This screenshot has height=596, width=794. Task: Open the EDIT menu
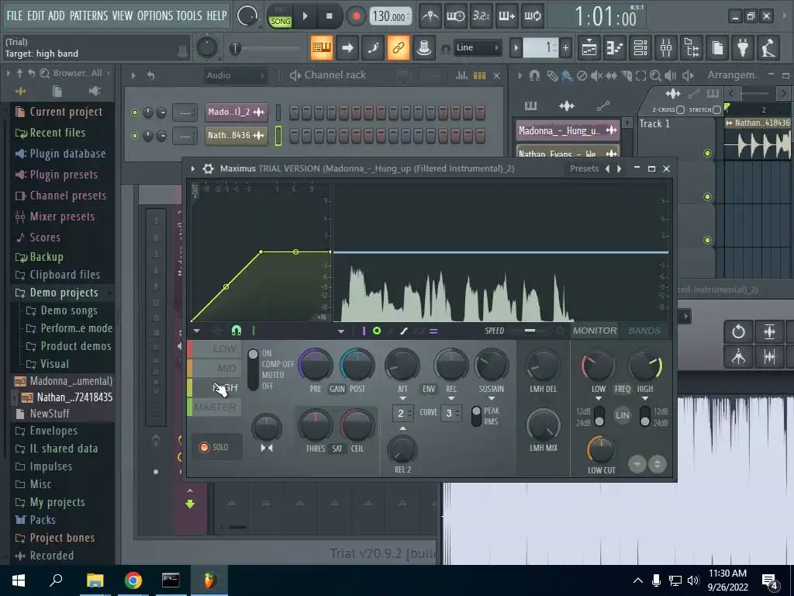tap(36, 16)
